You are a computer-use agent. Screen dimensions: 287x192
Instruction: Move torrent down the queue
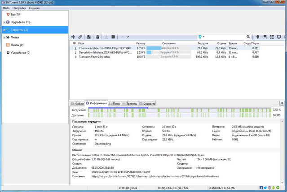[x=128, y=37]
